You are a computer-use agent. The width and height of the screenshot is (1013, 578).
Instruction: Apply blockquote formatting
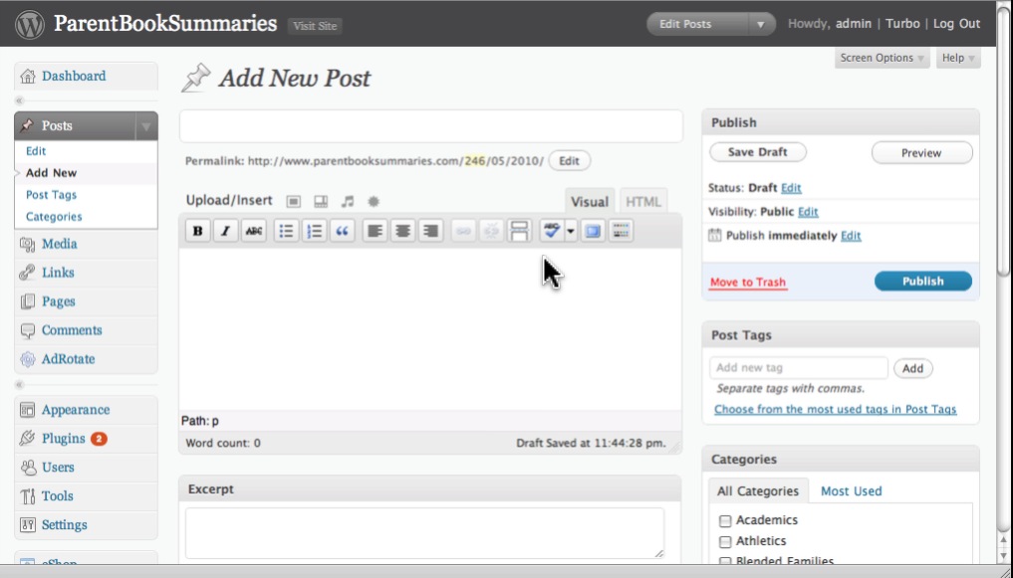[x=343, y=231]
